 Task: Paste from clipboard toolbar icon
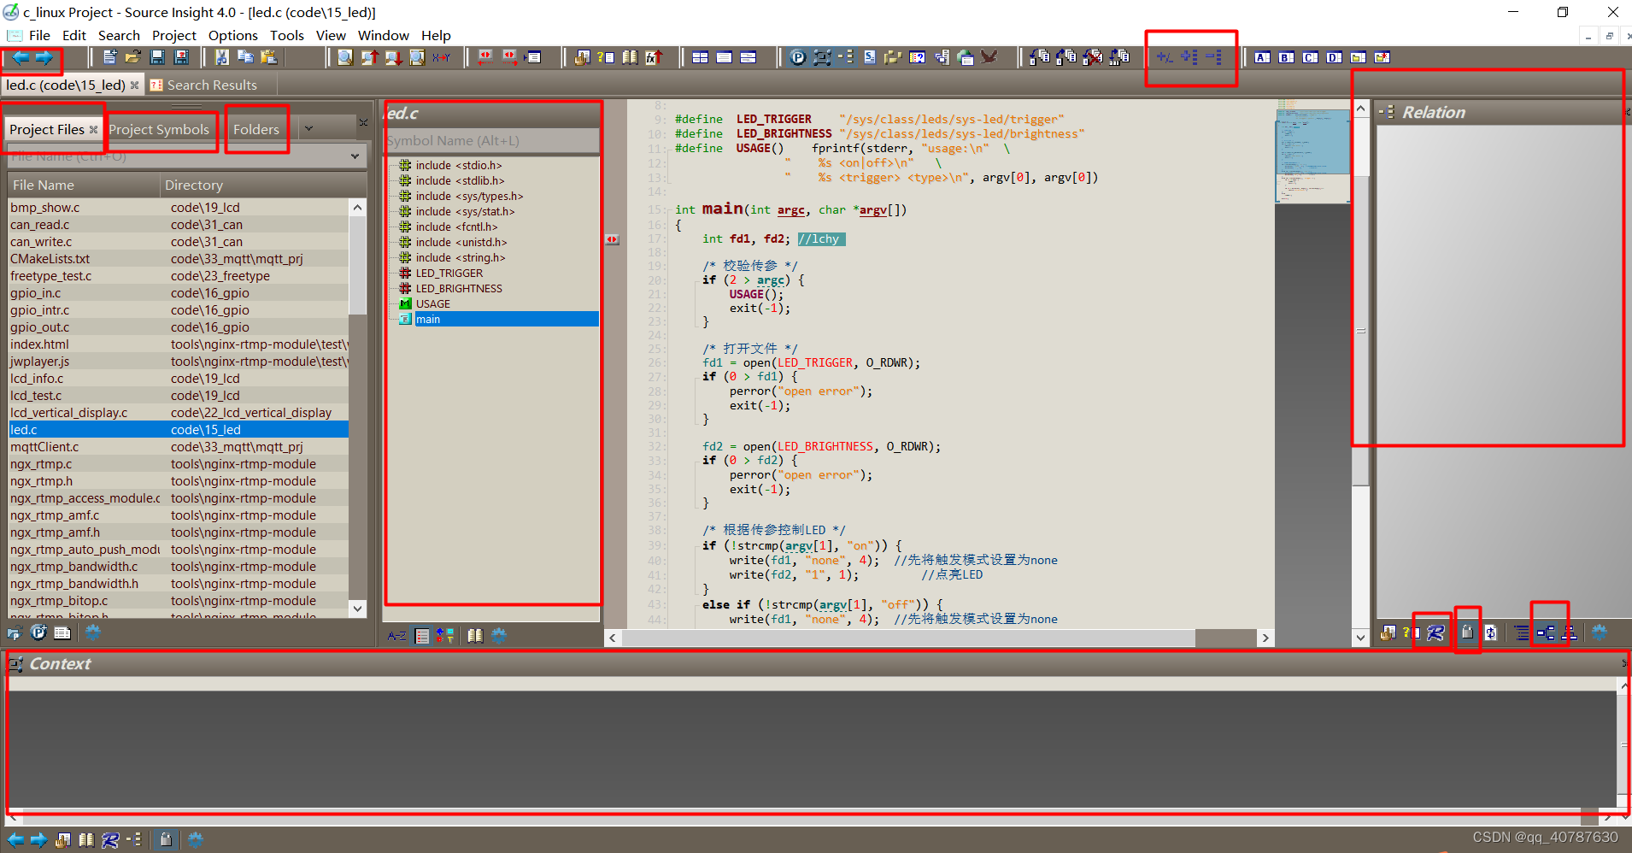click(270, 57)
